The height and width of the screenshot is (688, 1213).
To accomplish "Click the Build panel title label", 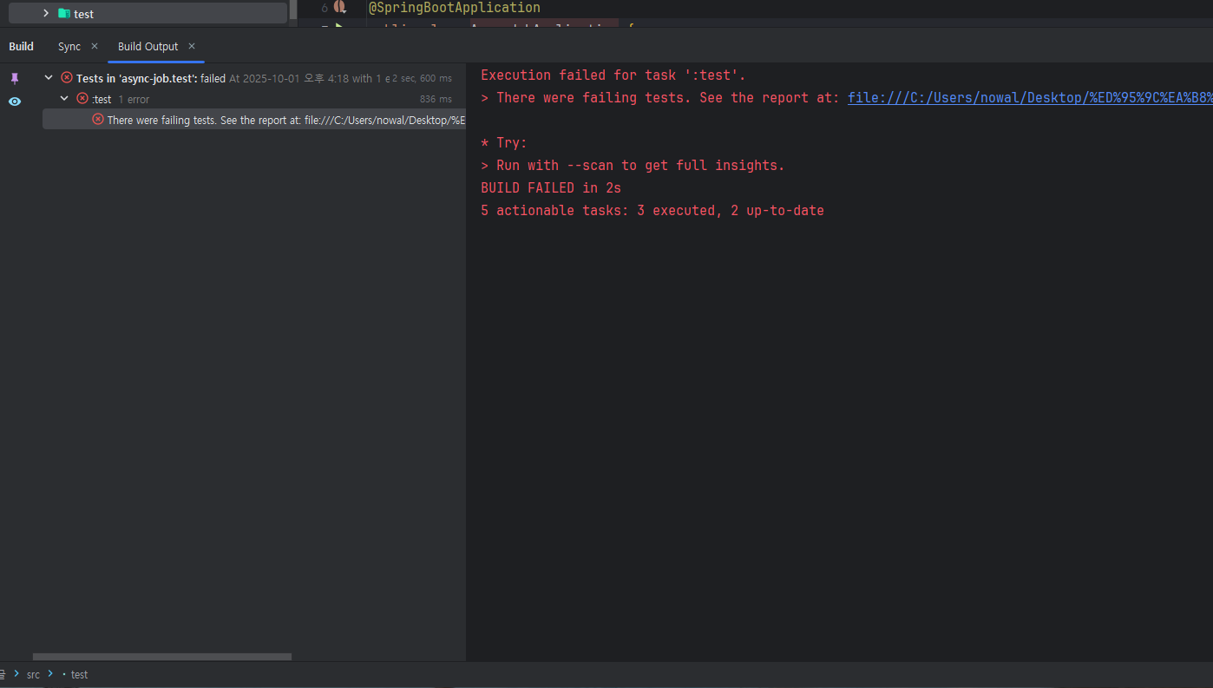I will [x=21, y=47].
